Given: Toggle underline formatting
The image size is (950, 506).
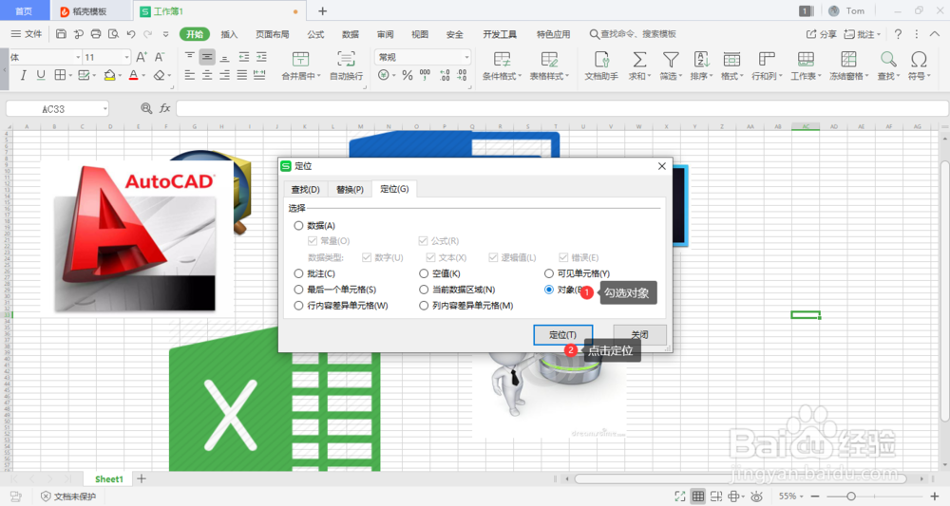Looking at the screenshot, I should coord(41,75).
